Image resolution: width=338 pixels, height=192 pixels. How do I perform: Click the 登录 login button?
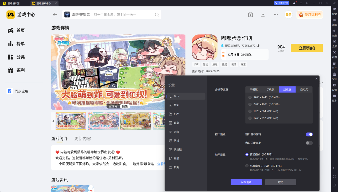(x=289, y=15)
